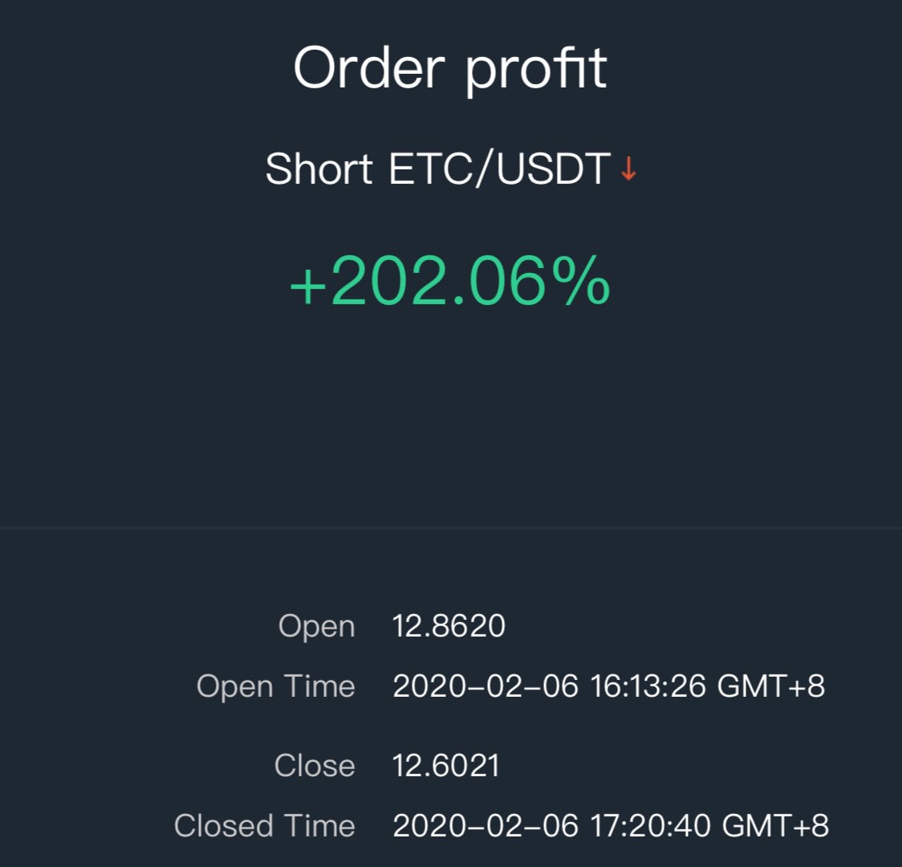Click the +202.06% profit figure
Image resolution: width=902 pixels, height=867 pixels.
[x=450, y=281]
